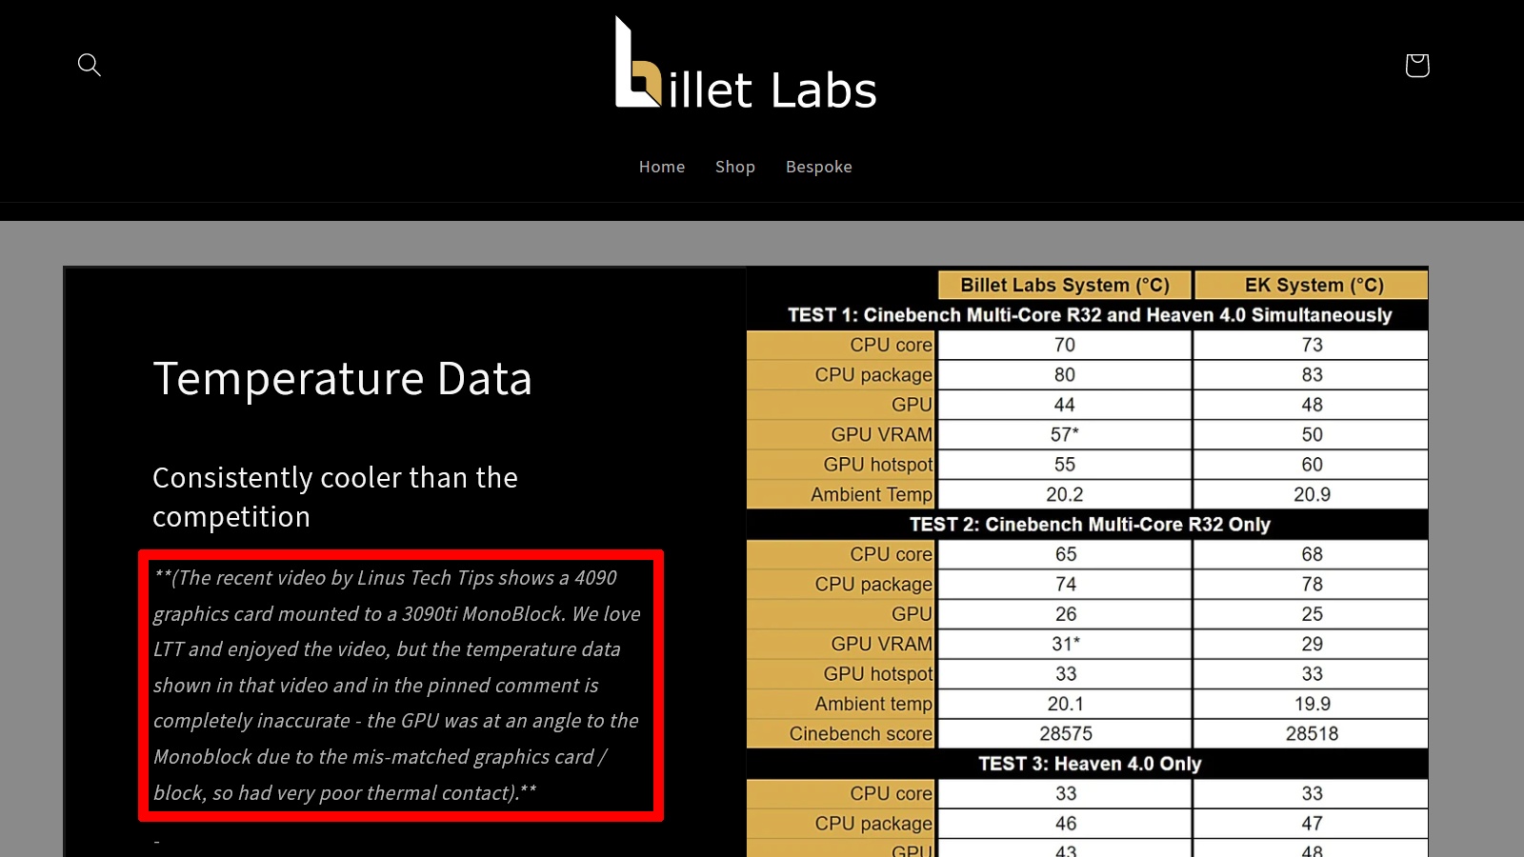Click 'TEST 2: Cinebench Multi-Core R32 Only' heading
The image size is (1524, 857).
tap(1090, 525)
